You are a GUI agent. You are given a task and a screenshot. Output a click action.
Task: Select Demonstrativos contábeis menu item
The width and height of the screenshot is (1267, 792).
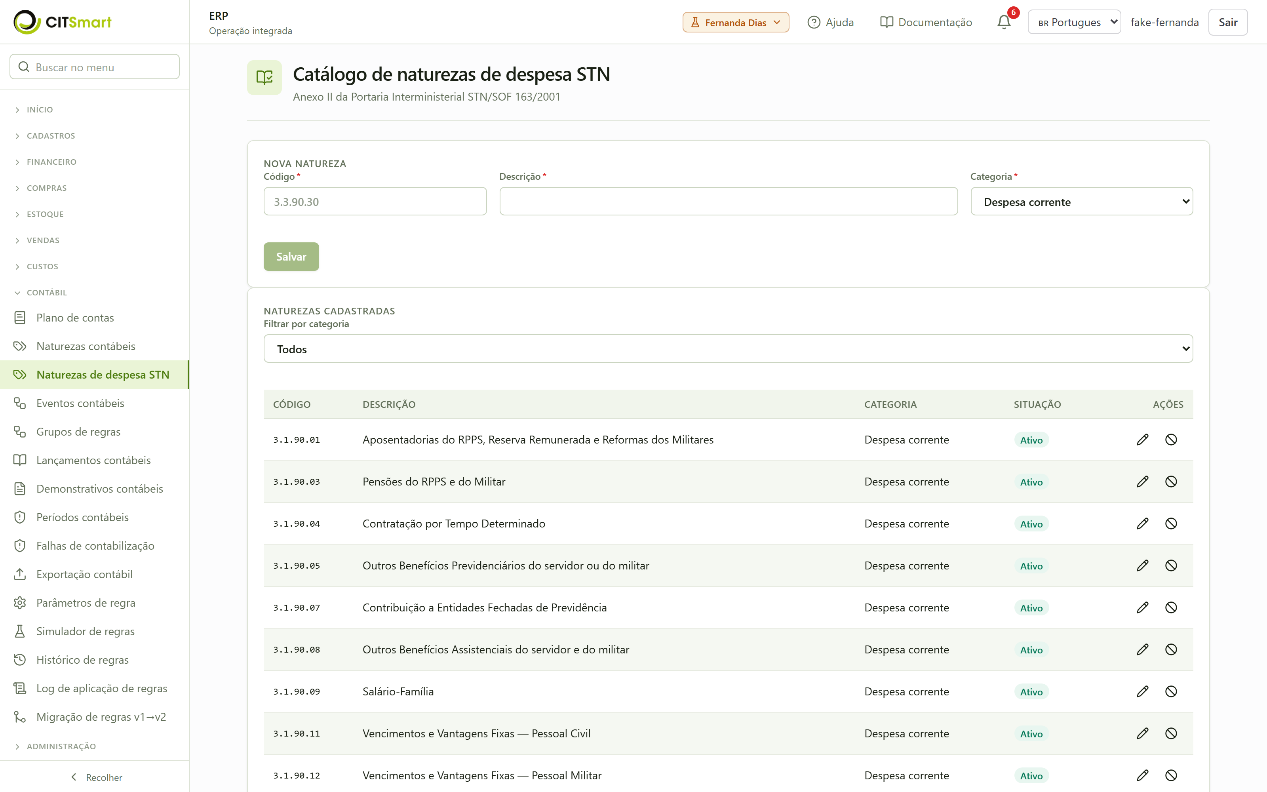click(94, 489)
